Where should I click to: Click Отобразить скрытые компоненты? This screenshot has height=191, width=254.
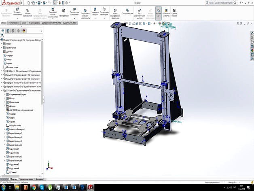tap(85, 14)
